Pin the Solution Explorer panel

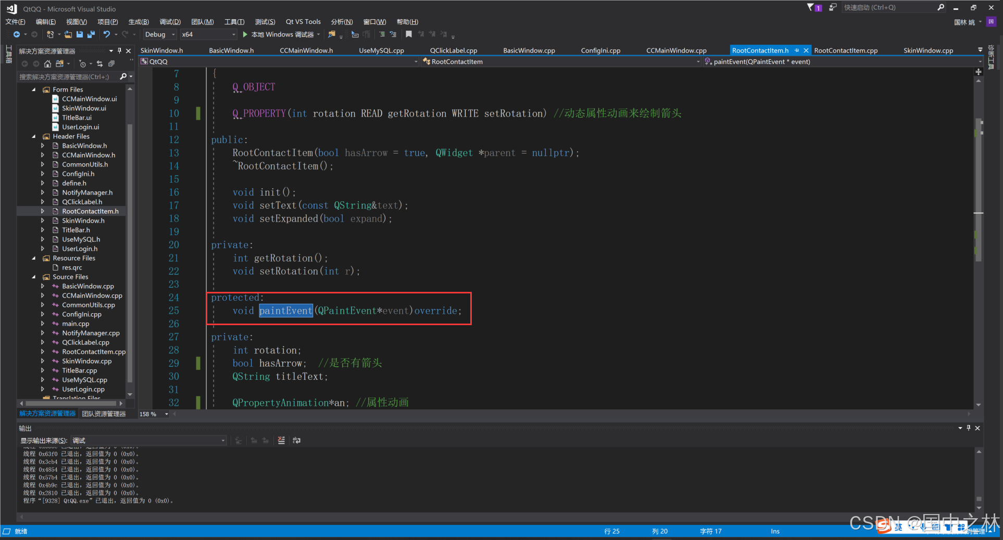coord(119,50)
